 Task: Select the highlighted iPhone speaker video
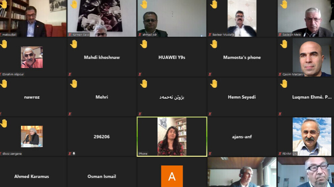point(172,137)
